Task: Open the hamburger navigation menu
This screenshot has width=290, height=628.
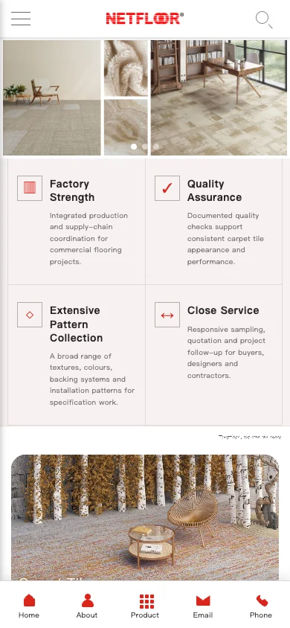Action: 21,19
